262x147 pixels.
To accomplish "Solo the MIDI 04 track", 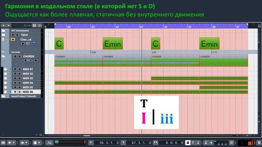I will pos(20,82).
